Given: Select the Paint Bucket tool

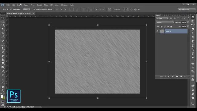Looking at the screenshot, I should pyautogui.click(x=3, y=60).
